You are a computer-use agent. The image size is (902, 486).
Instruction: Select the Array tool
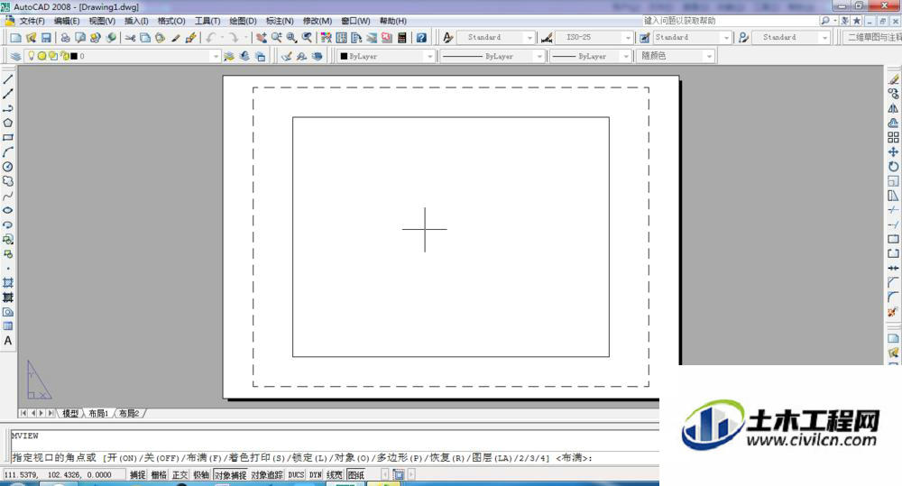coord(893,137)
